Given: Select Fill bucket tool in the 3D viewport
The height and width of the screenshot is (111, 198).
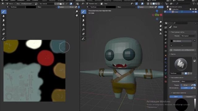Looking at the screenshot, I should pyautogui.click(x=83, y=29).
